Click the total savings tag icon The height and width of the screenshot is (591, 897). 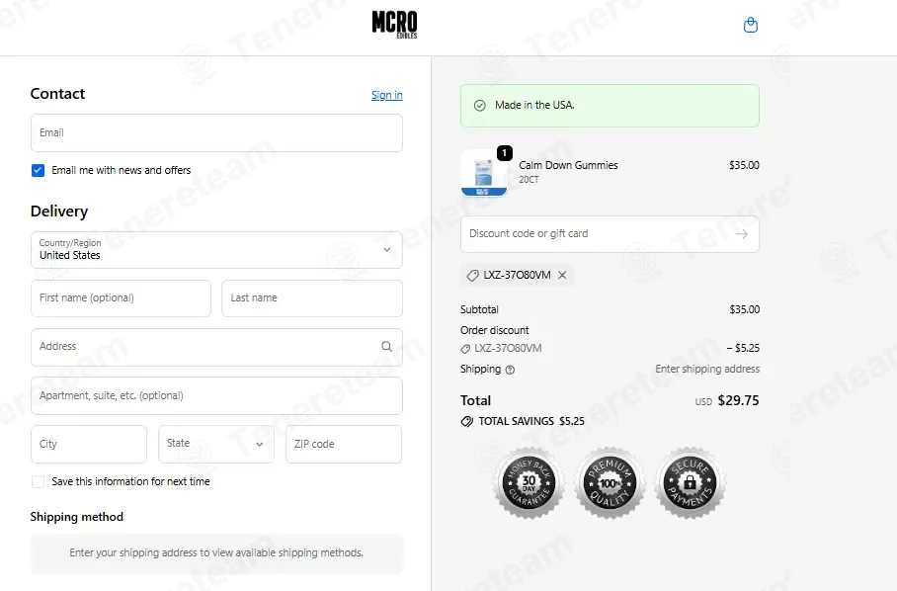tap(467, 422)
